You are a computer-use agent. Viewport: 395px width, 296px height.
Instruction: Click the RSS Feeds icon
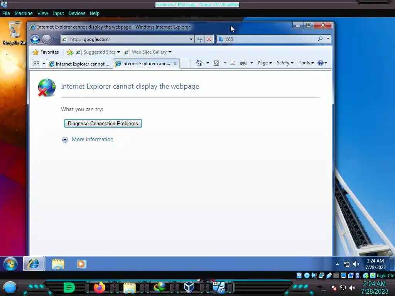point(216,63)
